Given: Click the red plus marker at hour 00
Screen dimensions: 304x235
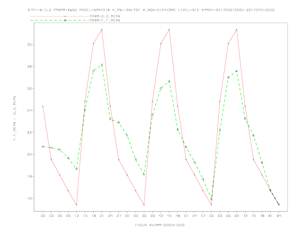Looking at the screenshot, I should click(43, 106).
